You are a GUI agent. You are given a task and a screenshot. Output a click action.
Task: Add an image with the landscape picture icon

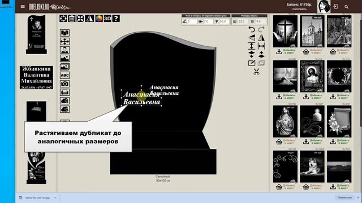[64, 59]
